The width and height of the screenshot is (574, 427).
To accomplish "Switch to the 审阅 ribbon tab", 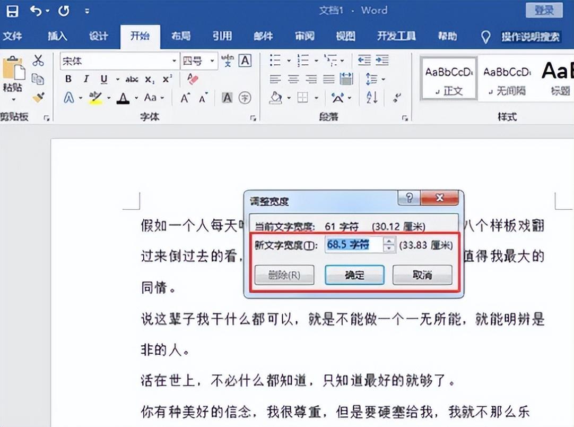I will coord(305,36).
